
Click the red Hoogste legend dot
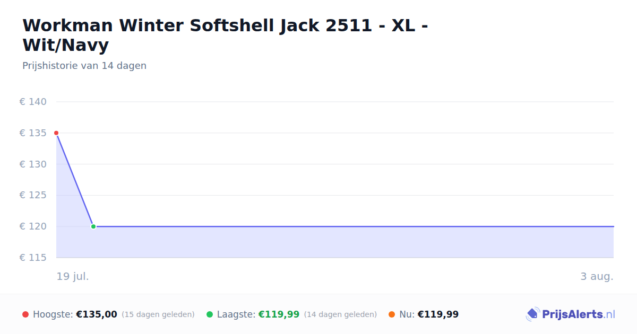[x=25, y=314]
